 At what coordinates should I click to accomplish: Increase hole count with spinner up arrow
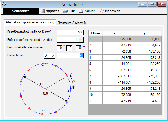[x=81, y=39]
